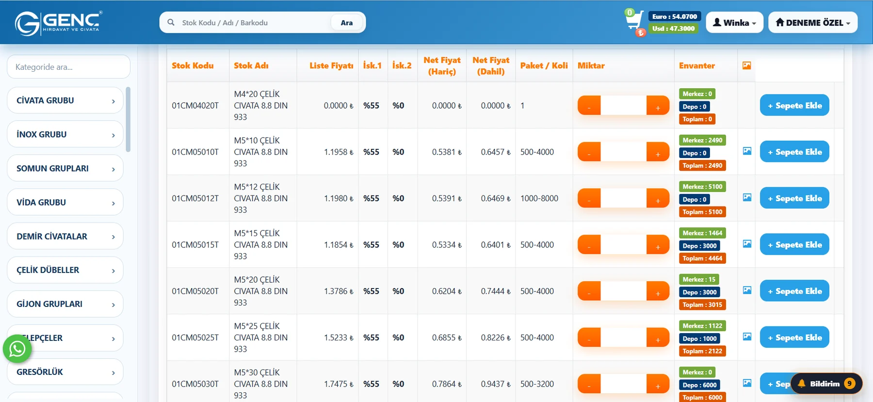Viewport: 873px width, 402px height.
Task: Click the image column header icon
Action: (x=747, y=65)
